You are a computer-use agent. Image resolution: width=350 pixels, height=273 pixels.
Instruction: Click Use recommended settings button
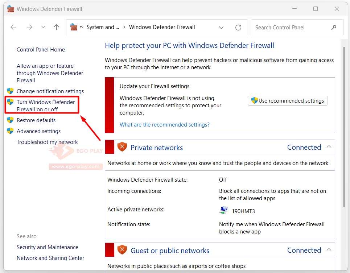(288, 100)
